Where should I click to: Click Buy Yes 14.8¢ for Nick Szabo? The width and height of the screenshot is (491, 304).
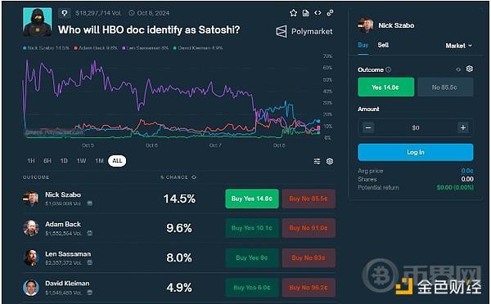pyautogui.click(x=252, y=199)
